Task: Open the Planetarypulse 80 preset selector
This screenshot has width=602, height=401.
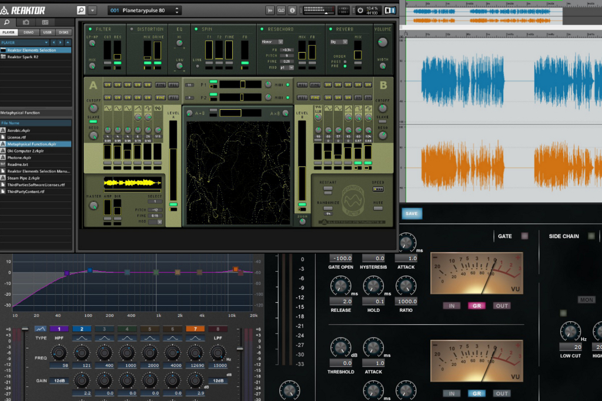Action: tap(145, 11)
